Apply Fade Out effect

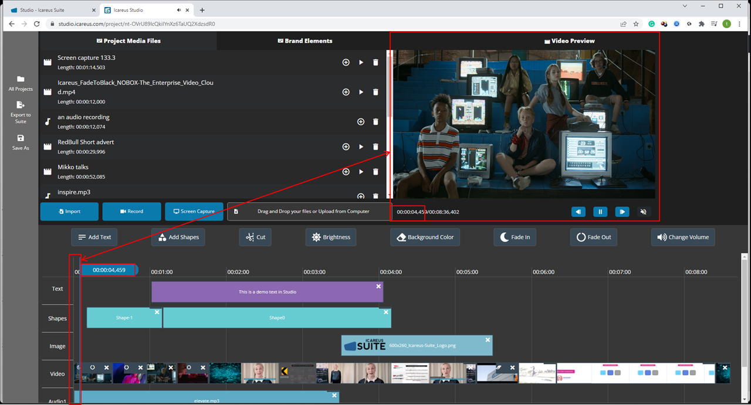click(x=593, y=237)
